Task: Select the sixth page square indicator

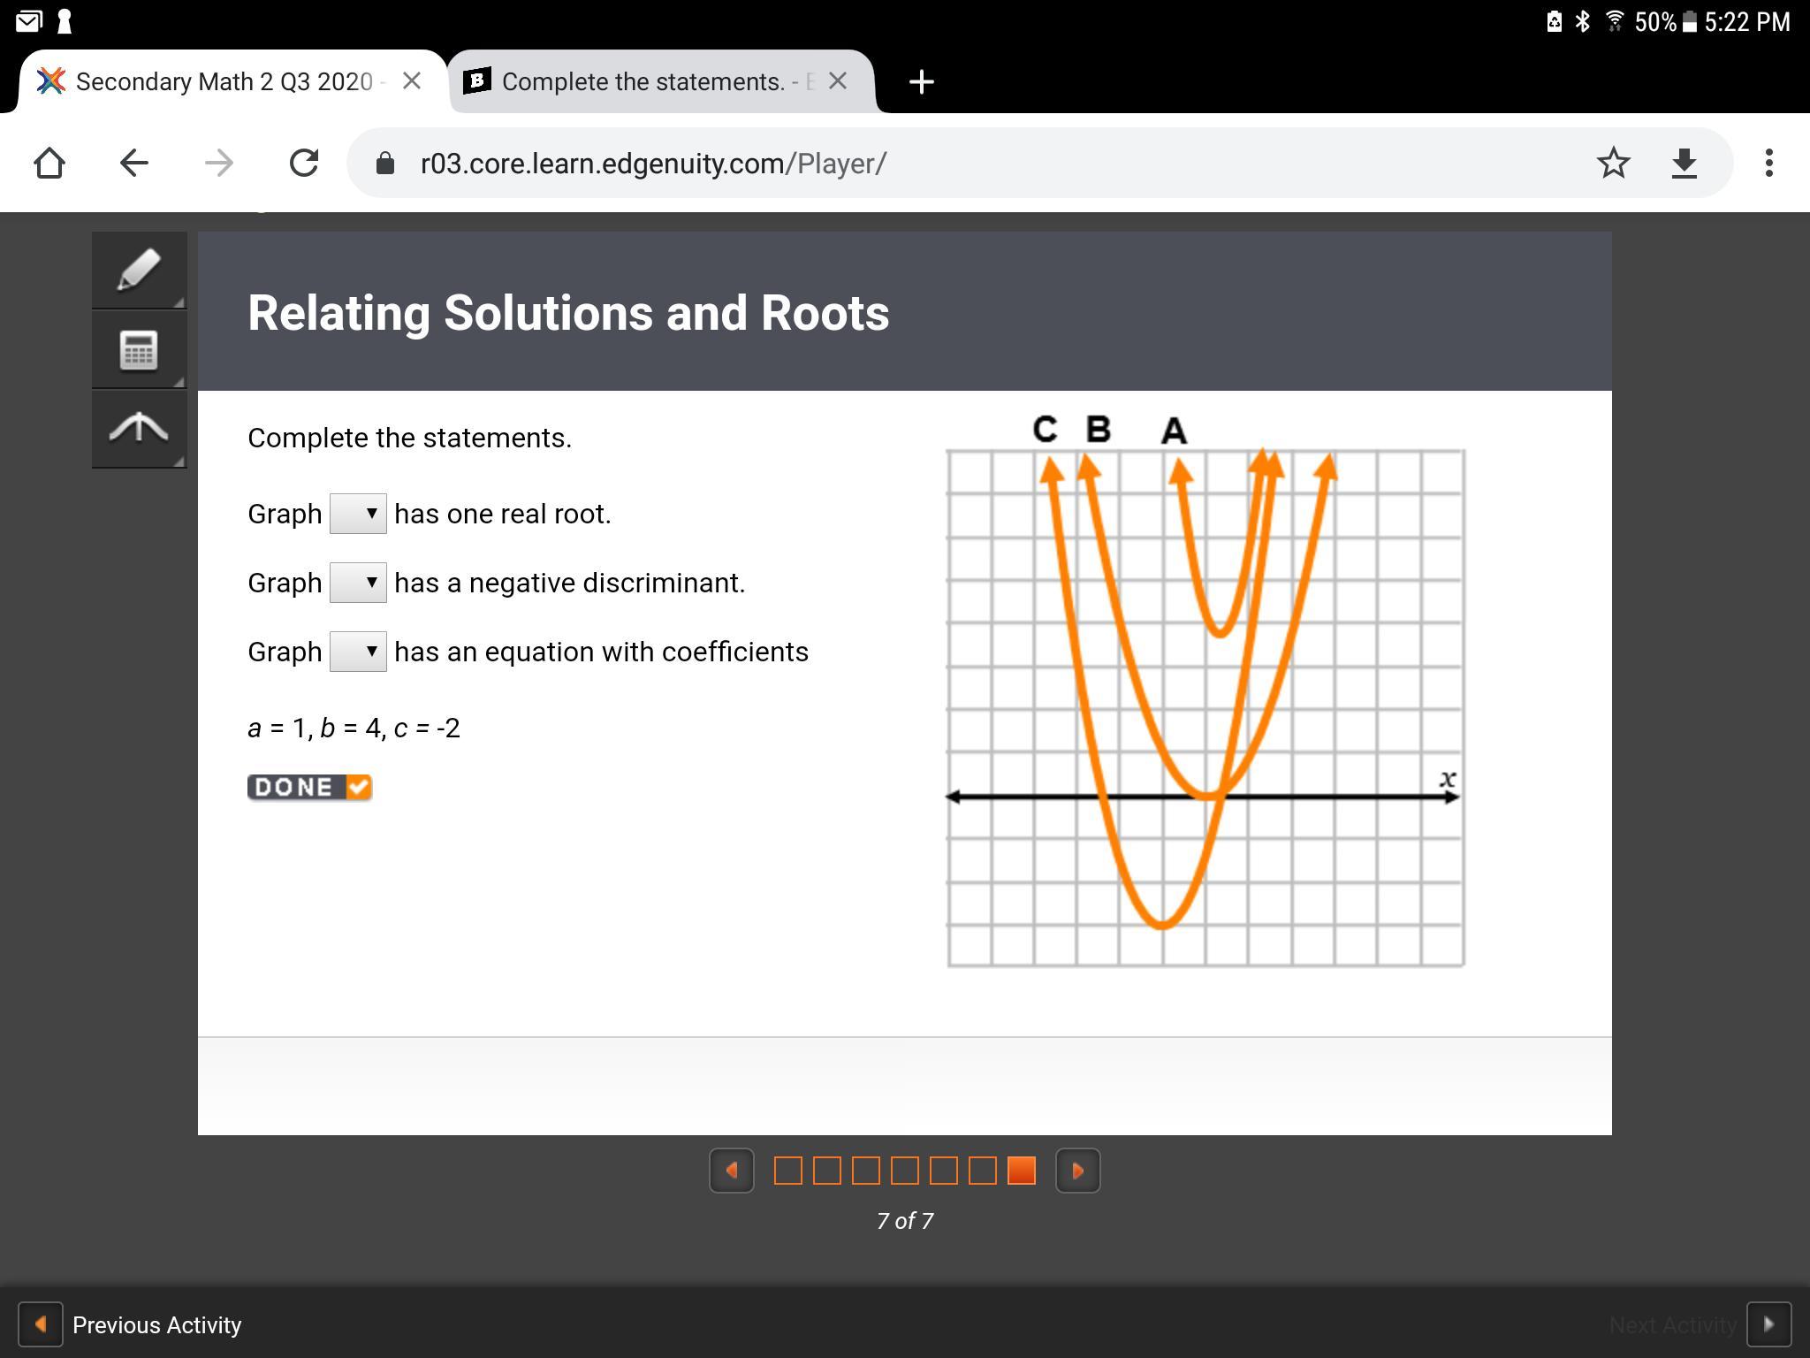Action: tap(982, 1171)
